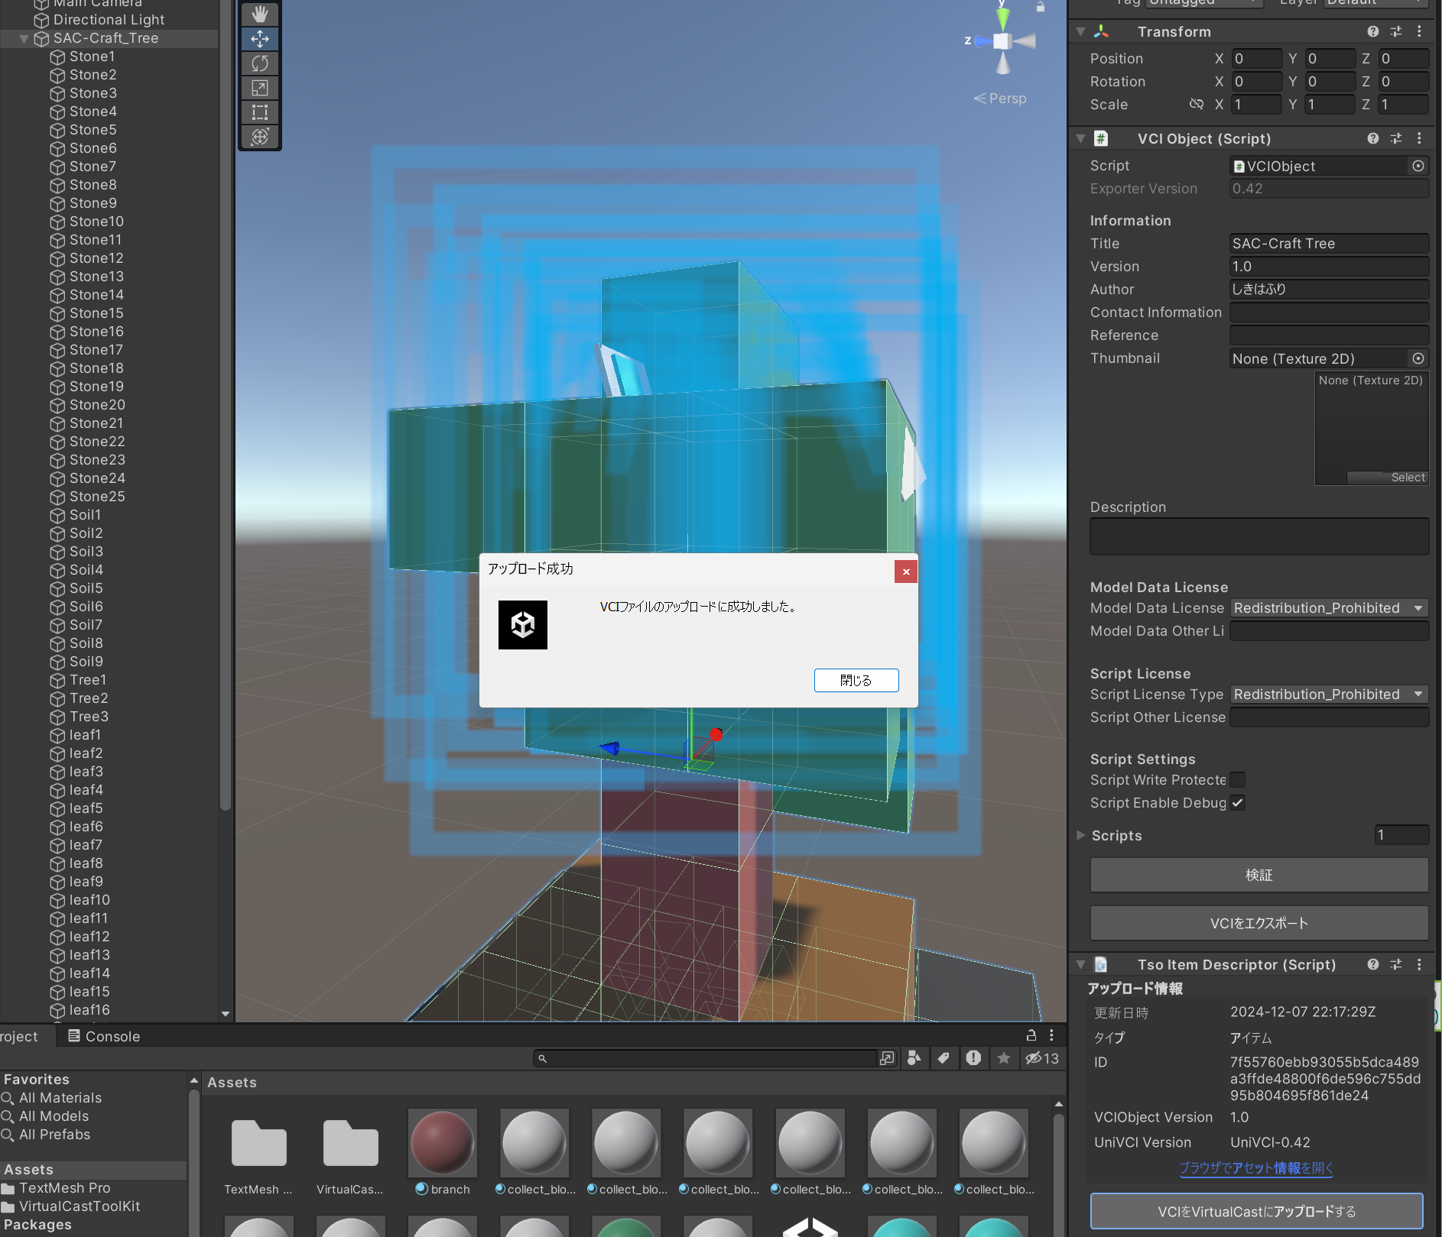The height and width of the screenshot is (1237, 1442).
Task: Toggle Project panel lock
Action: point(1031,1035)
